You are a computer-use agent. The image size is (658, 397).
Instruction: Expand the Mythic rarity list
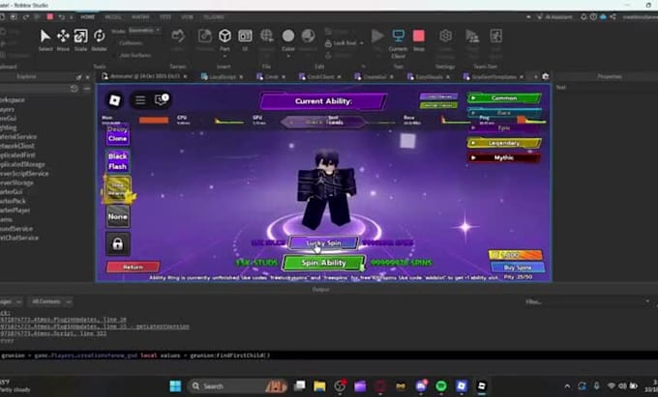coord(504,157)
